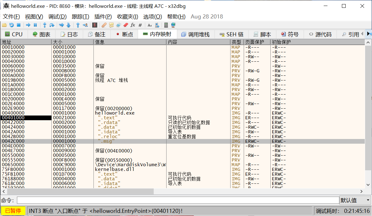Sort by the 地址 column header

pyautogui.click(x=26, y=42)
